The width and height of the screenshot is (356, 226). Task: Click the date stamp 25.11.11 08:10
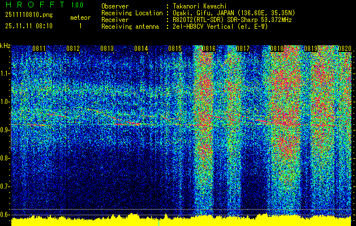click(x=29, y=26)
